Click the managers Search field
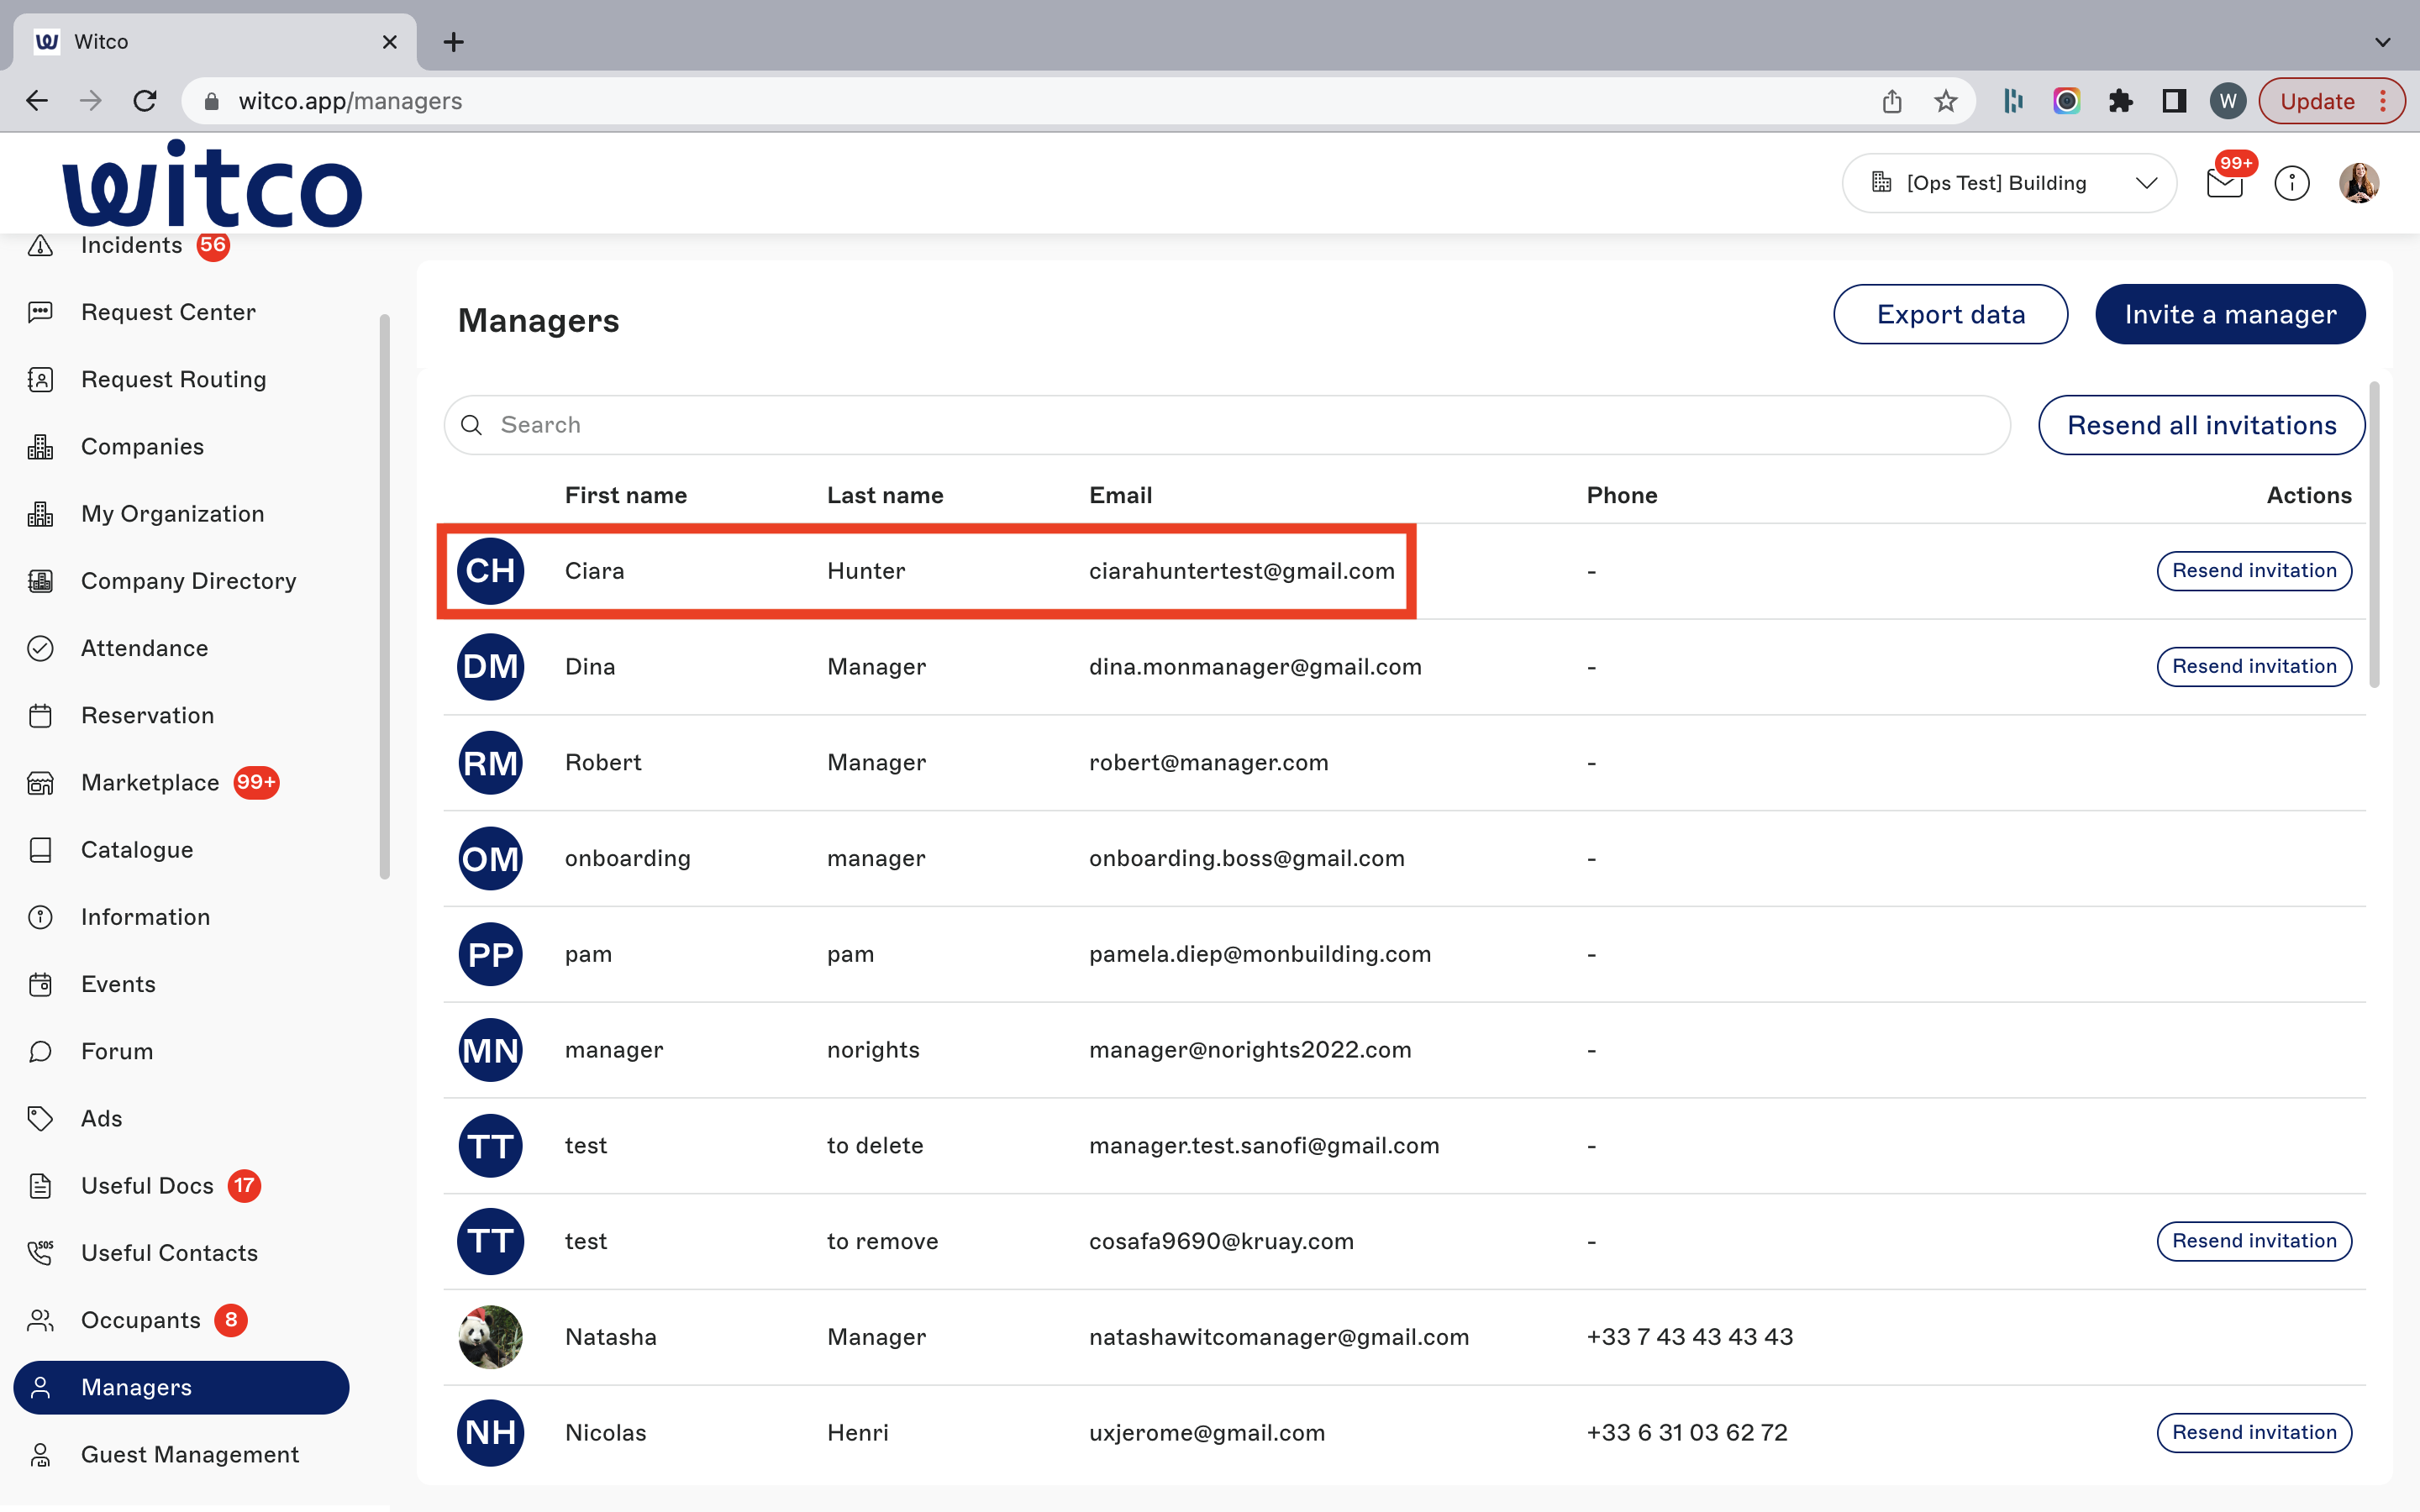The image size is (2420, 1512). [x=1227, y=425]
